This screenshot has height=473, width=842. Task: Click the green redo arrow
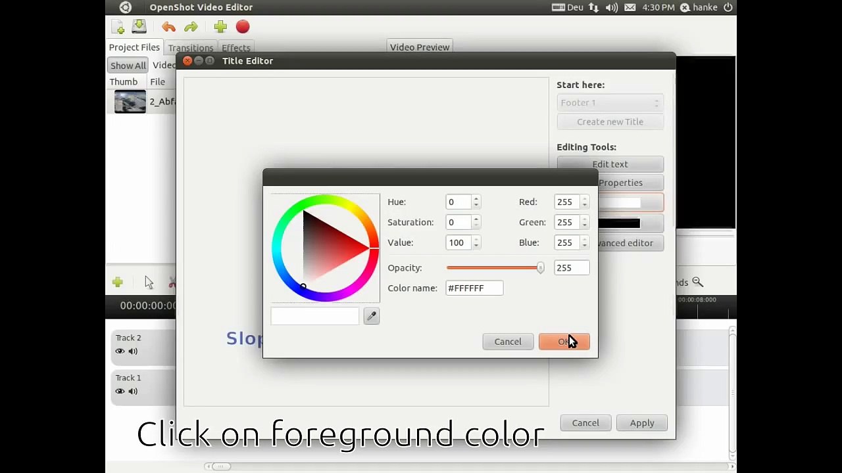[x=191, y=27]
